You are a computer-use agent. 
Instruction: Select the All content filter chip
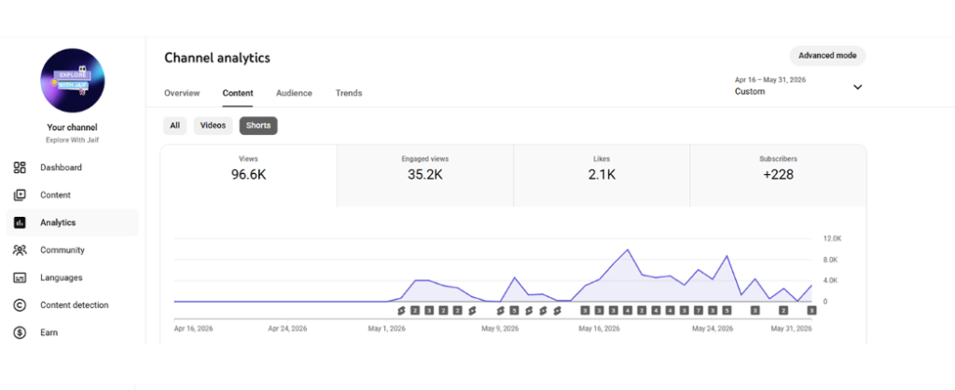pyautogui.click(x=174, y=126)
